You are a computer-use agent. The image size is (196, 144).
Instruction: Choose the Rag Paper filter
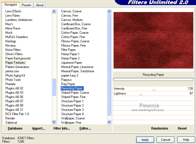68,84
